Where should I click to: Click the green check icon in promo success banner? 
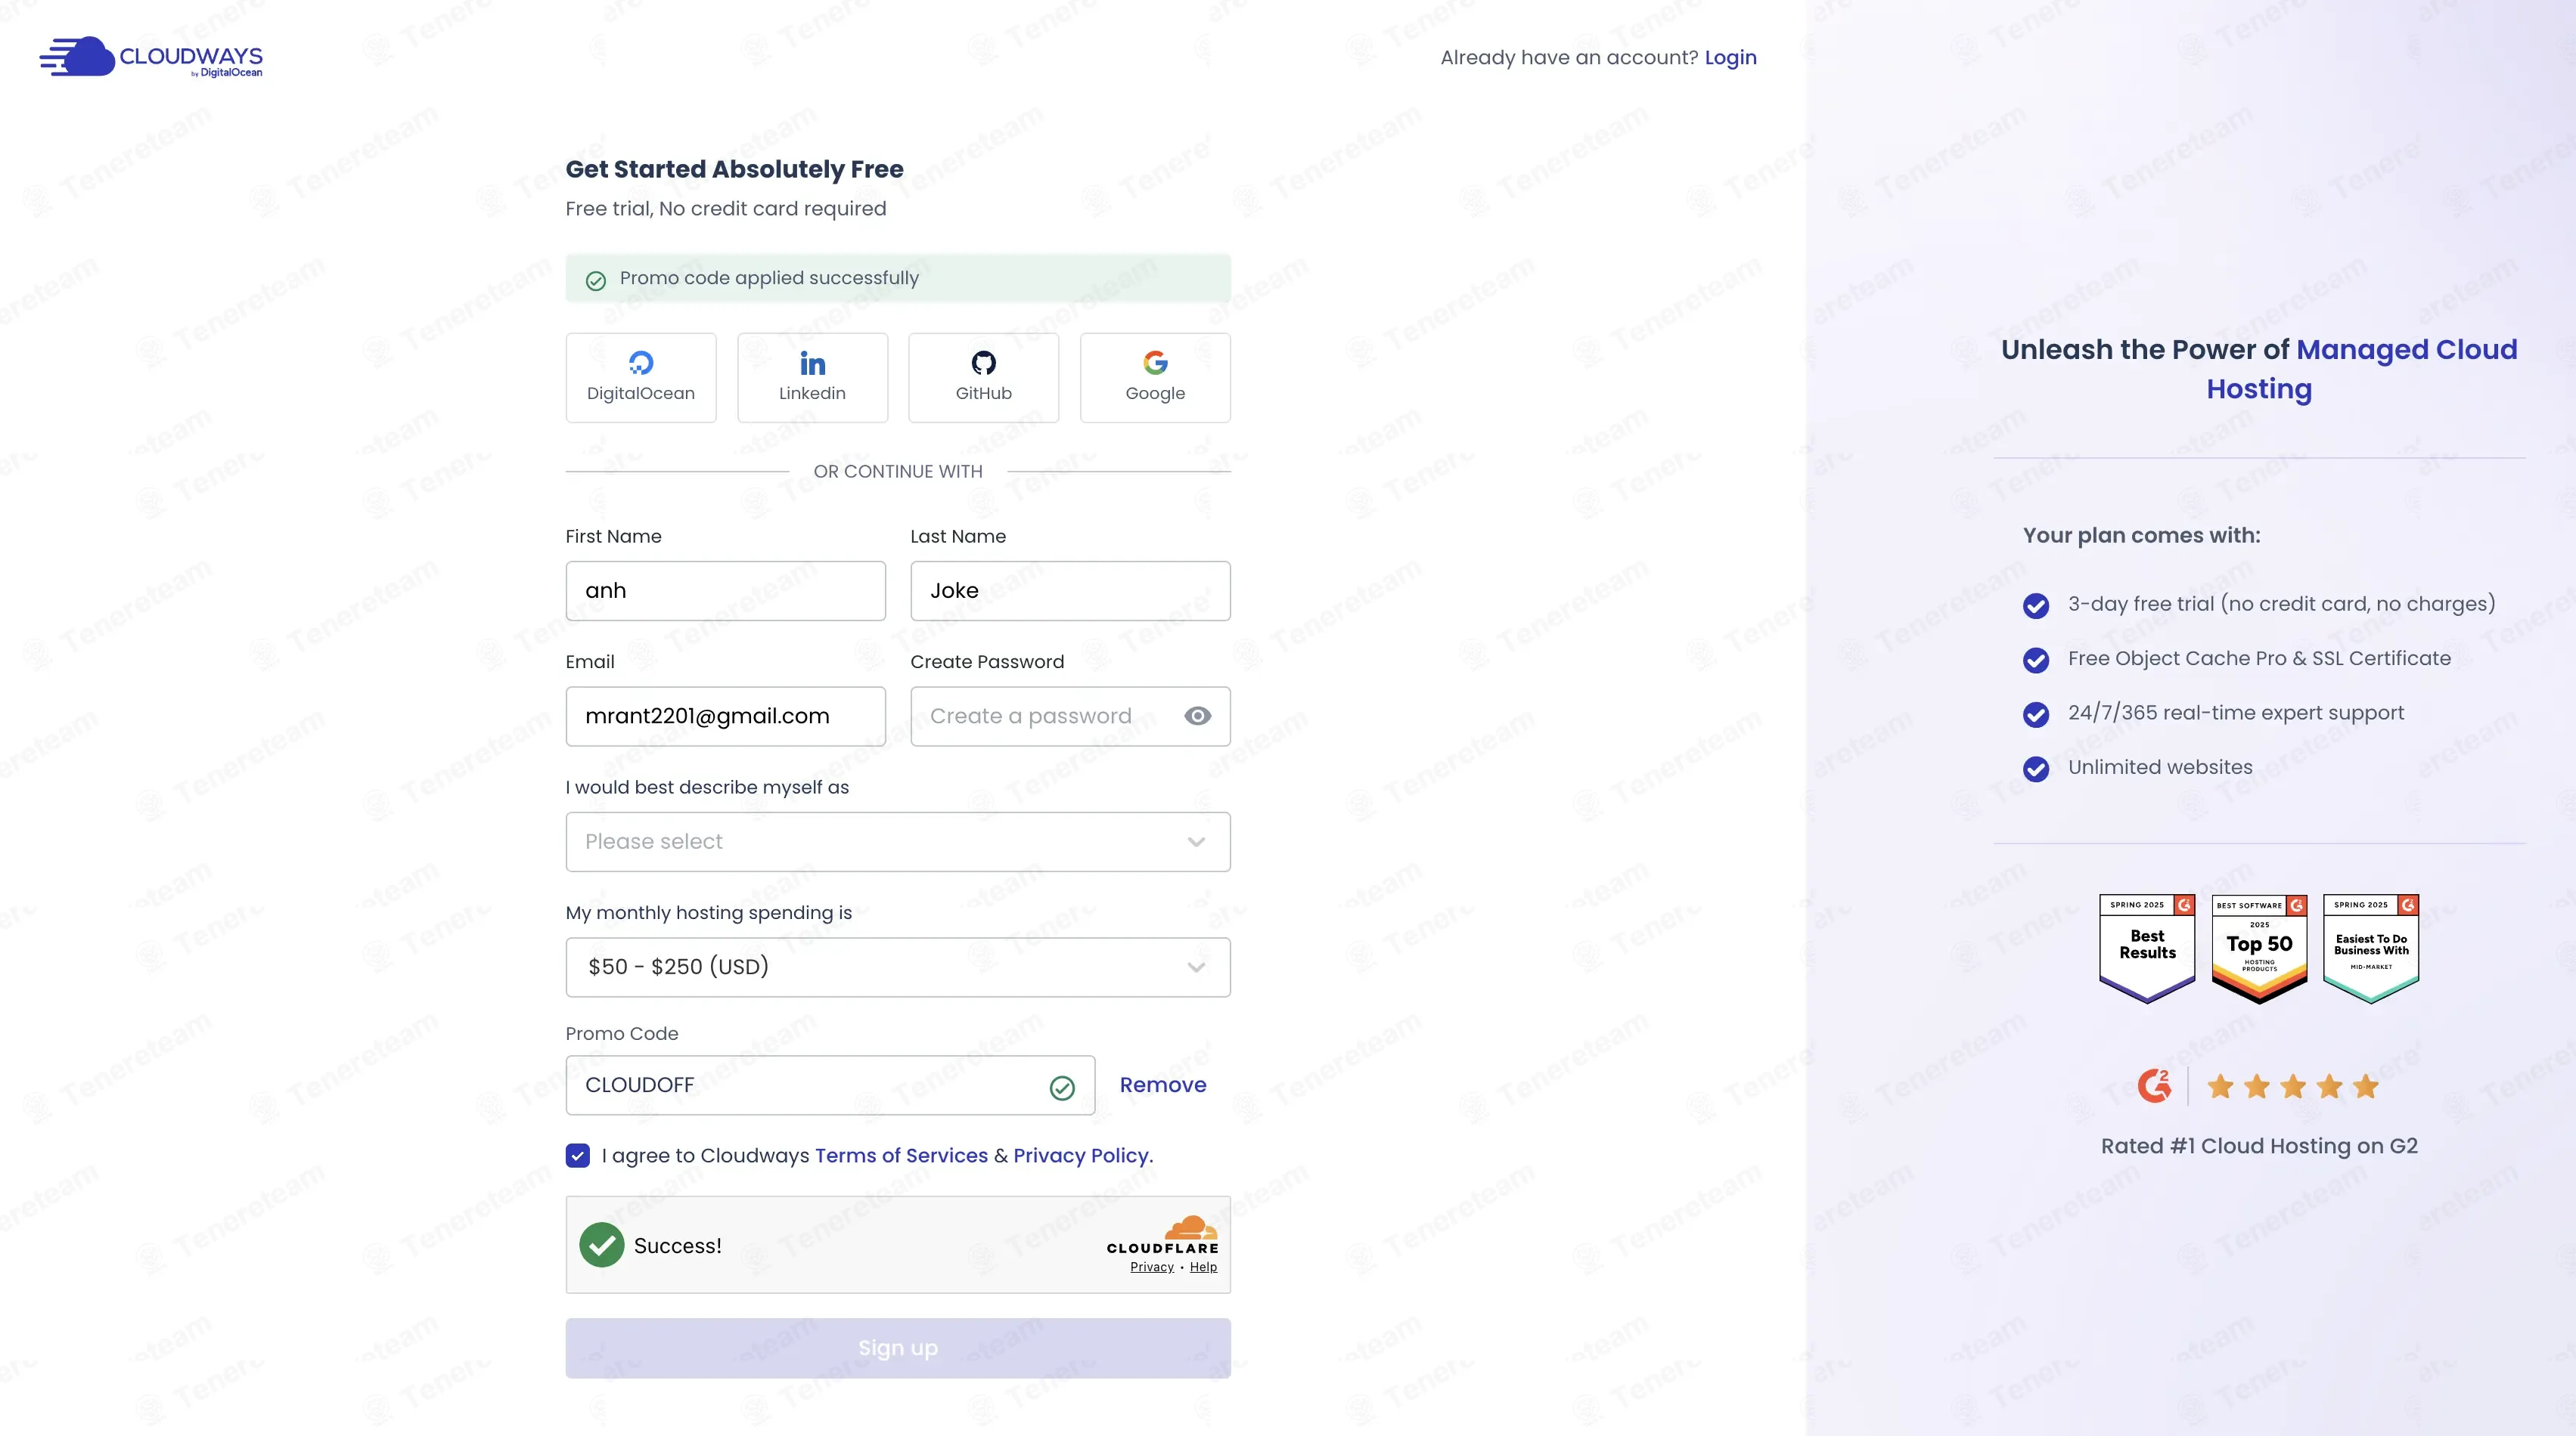click(596, 281)
